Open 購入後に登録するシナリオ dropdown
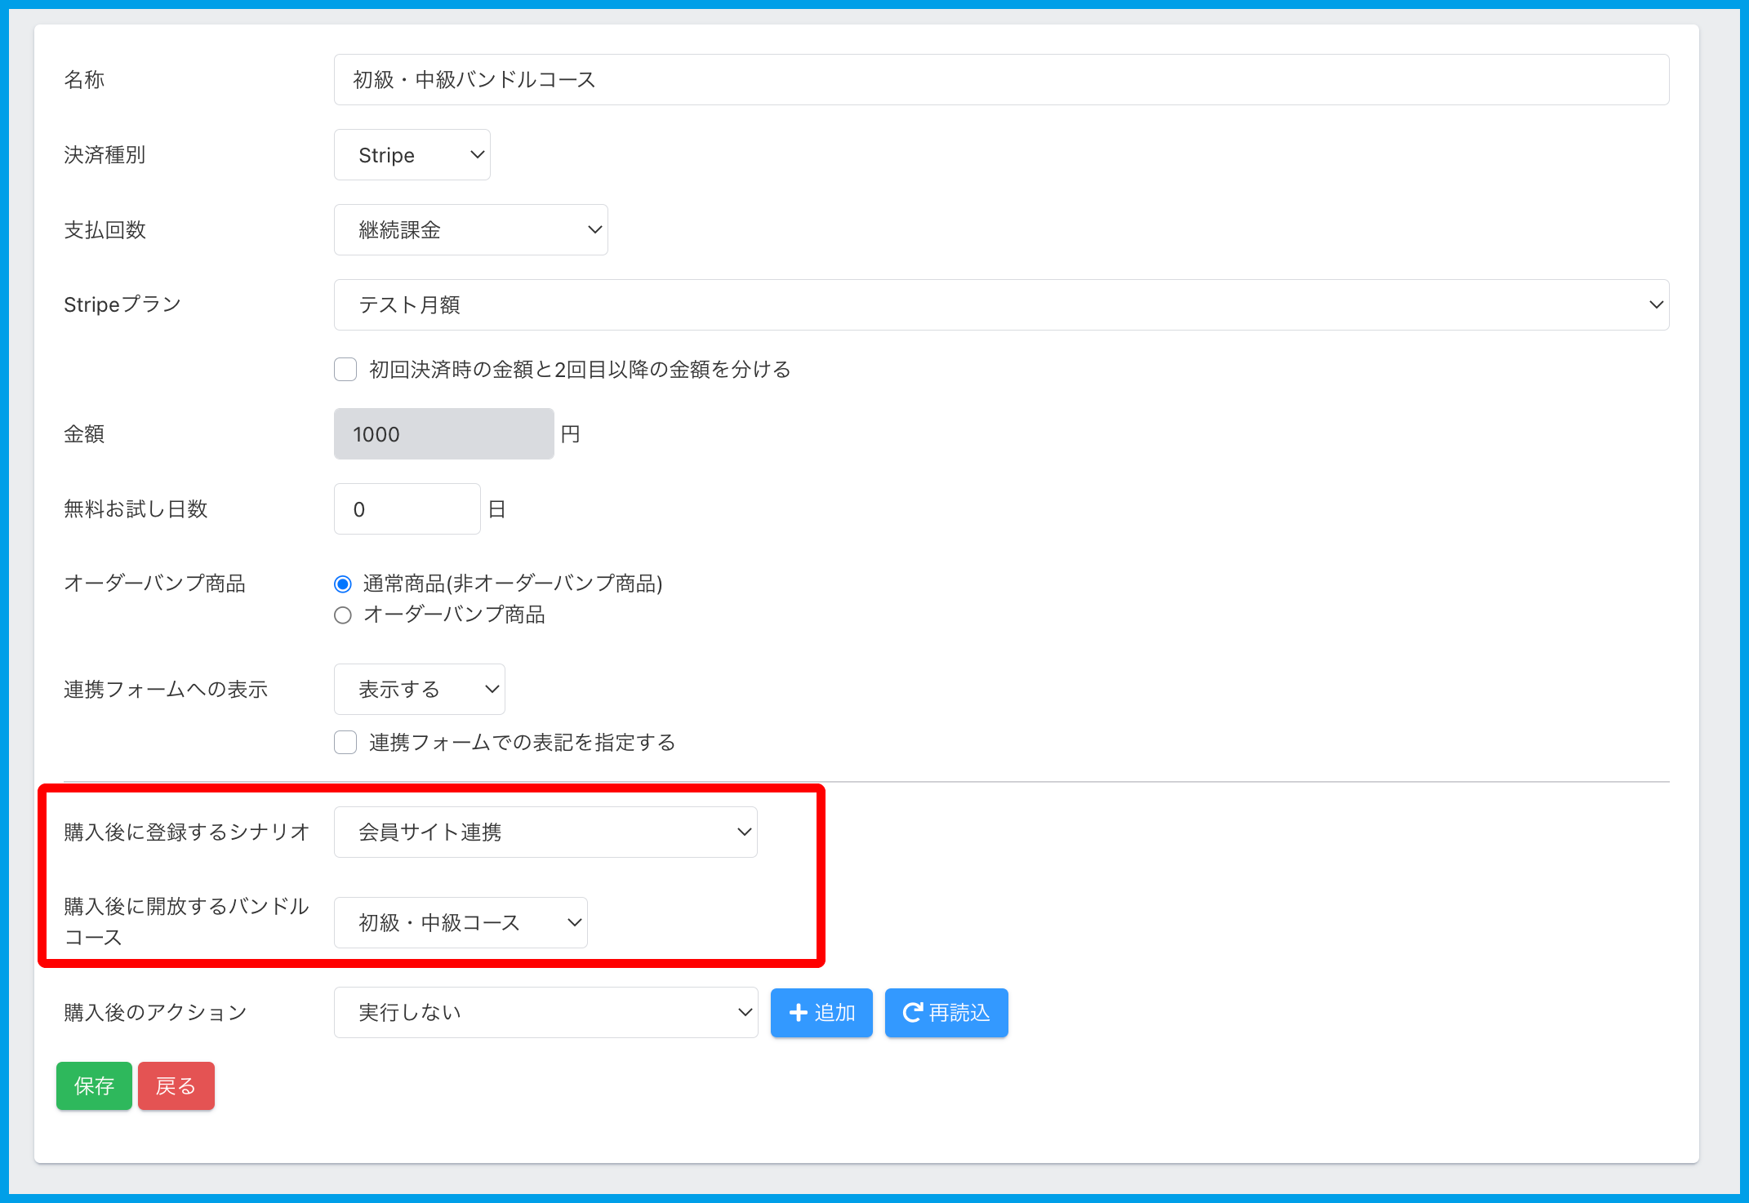1749x1203 pixels. (x=545, y=832)
